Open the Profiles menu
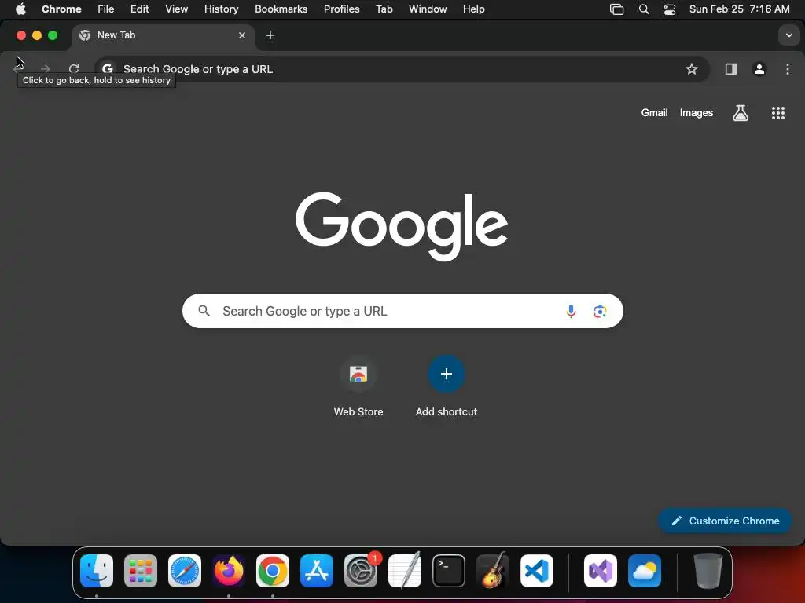The height and width of the screenshot is (603, 805). [341, 9]
